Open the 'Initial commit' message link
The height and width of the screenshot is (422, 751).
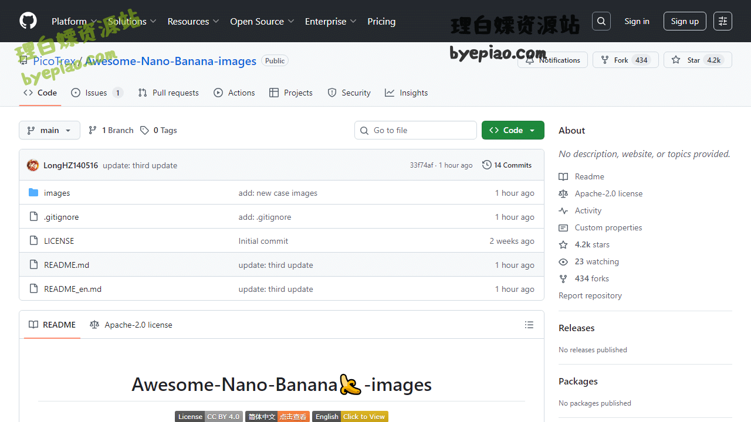click(263, 241)
